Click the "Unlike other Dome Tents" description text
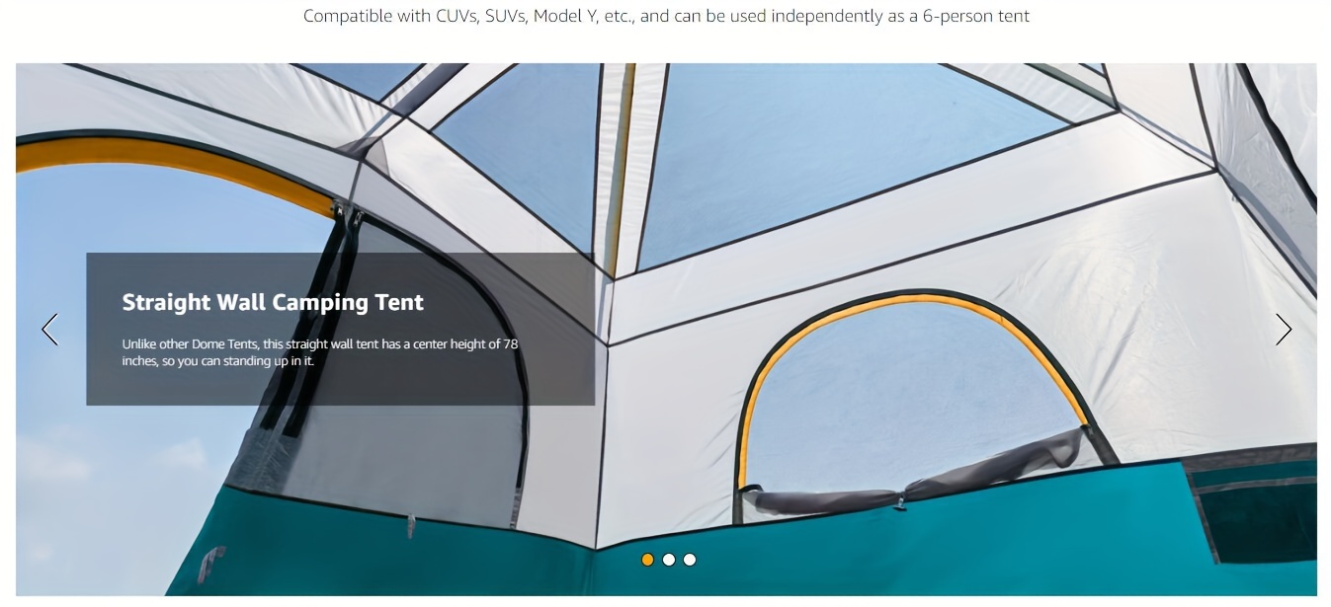The height and width of the screenshot is (607, 1331). click(x=319, y=352)
